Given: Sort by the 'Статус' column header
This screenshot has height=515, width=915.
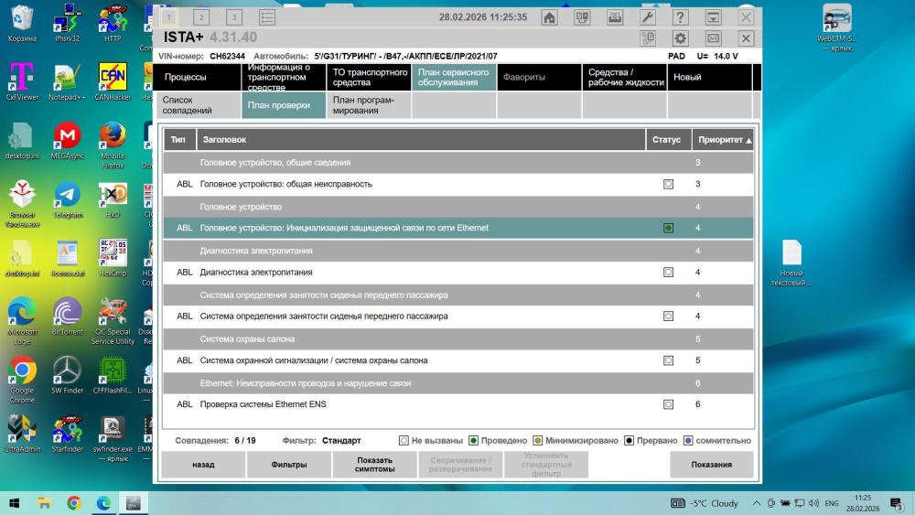Looking at the screenshot, I should (x=668, y=140).
